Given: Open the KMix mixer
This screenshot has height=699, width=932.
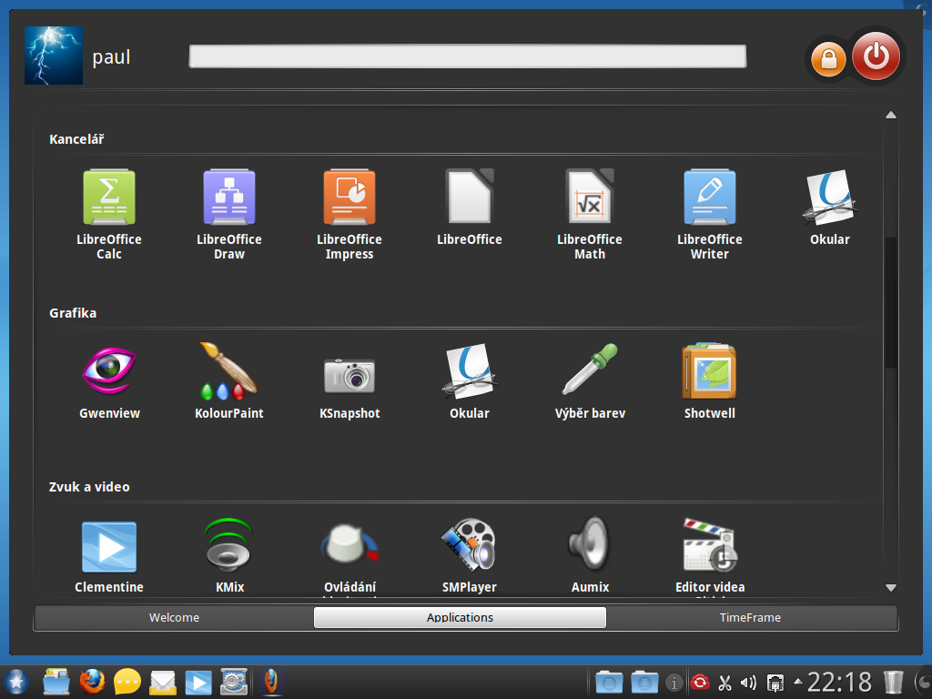Looking at the screenshot, I should coord(229,555).
